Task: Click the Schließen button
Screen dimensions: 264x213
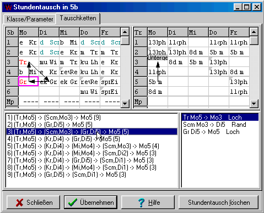Action: [34, 203]
